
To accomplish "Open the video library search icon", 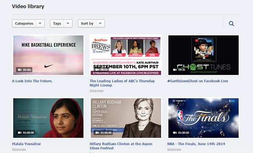I will pyautogui.click(x=231, y=24).
